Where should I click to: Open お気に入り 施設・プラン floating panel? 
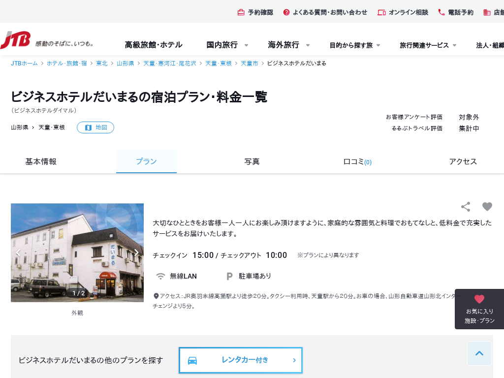(x=479, y=309)
